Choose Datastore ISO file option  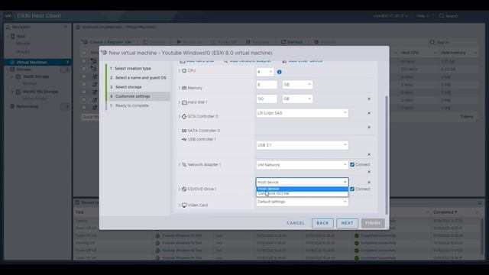pyautogui.click(x=303, y=193)
